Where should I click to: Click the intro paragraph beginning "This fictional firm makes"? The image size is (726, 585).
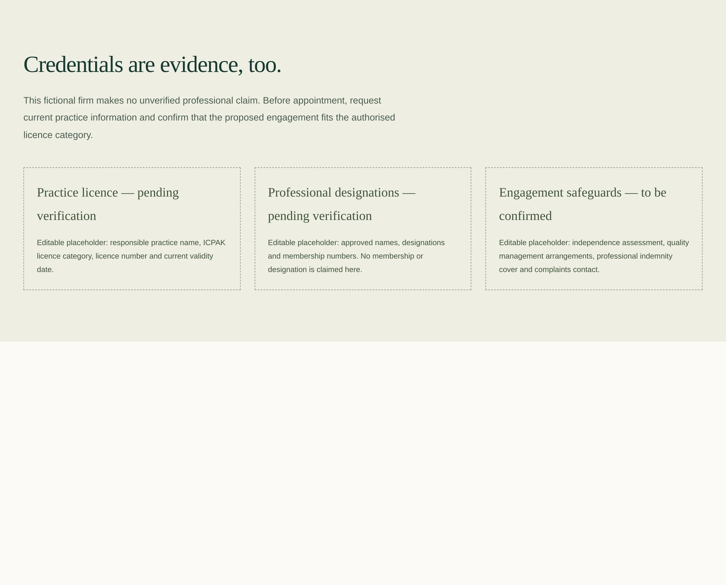209,117
